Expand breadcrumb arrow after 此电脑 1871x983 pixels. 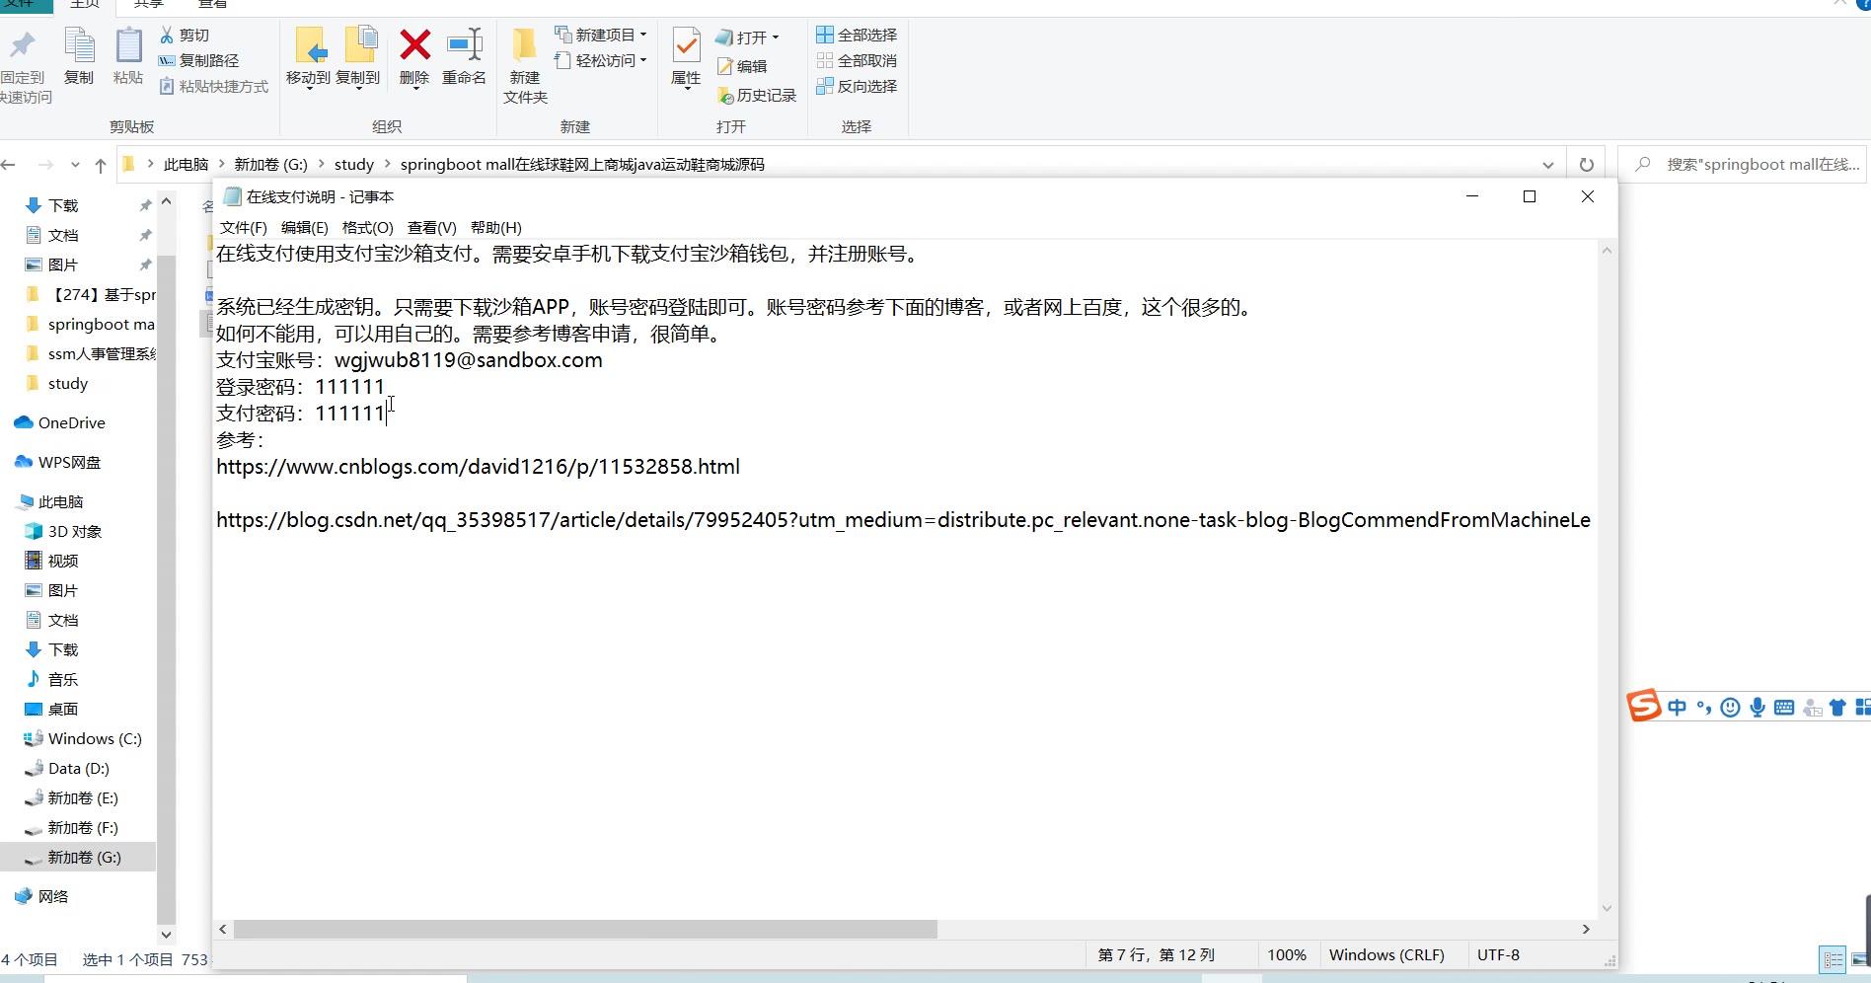(x=222, y=164)
